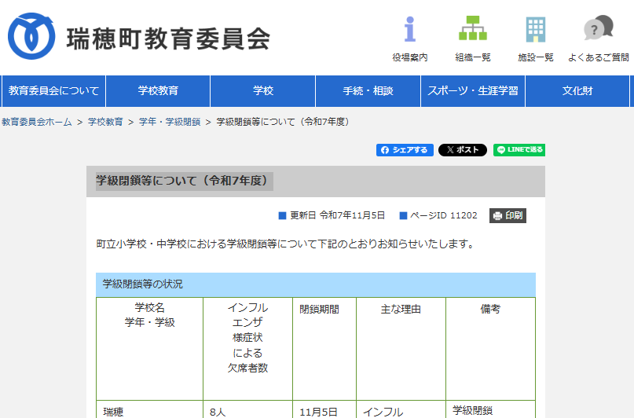
Task: Open スポーツ・生涯学習 navigation menu
Action: point(473,91)
